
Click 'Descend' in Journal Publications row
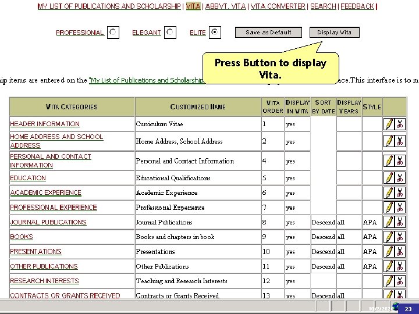[x=324, y=222]
